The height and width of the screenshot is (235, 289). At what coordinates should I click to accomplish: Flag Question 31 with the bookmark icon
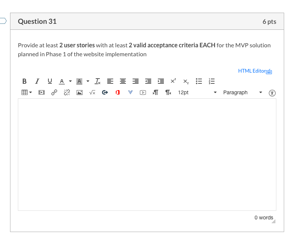(x=3, y=21)
